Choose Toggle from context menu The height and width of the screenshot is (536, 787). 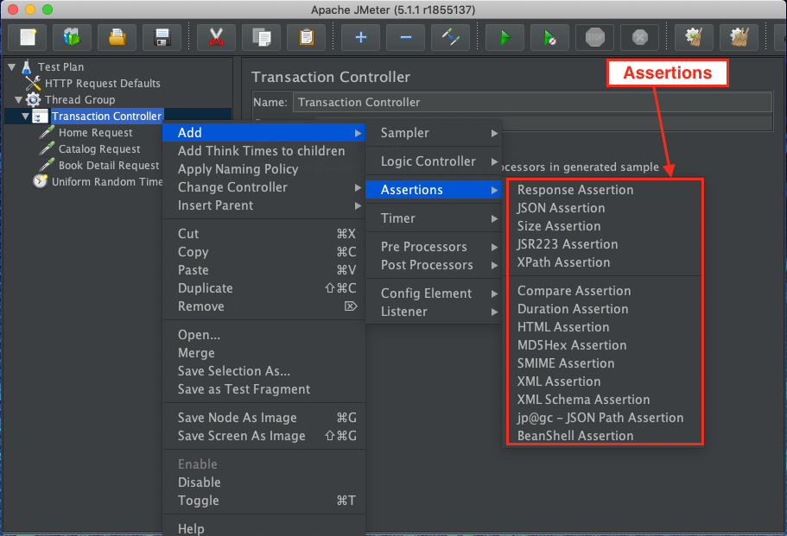click(x=263, y=501)
